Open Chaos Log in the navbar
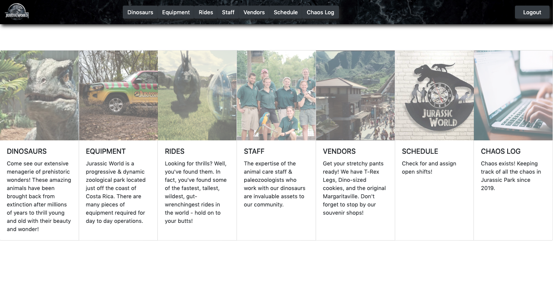This screenshot has width=553, height=295. (320, 12)
